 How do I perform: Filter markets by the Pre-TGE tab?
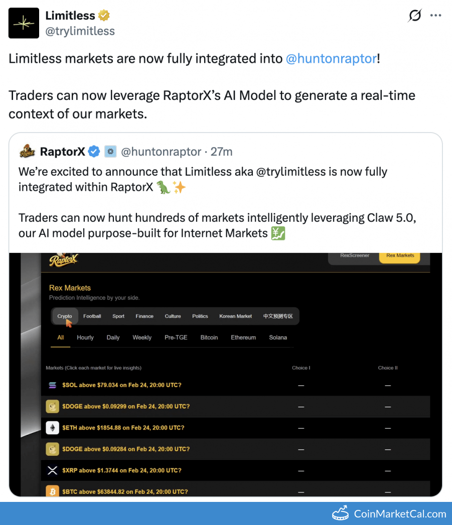(x=176, y=337)
